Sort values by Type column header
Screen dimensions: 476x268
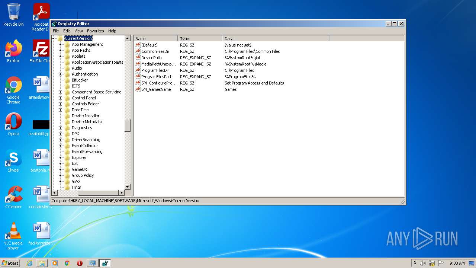pyautogui.click(x=200, y=38)
